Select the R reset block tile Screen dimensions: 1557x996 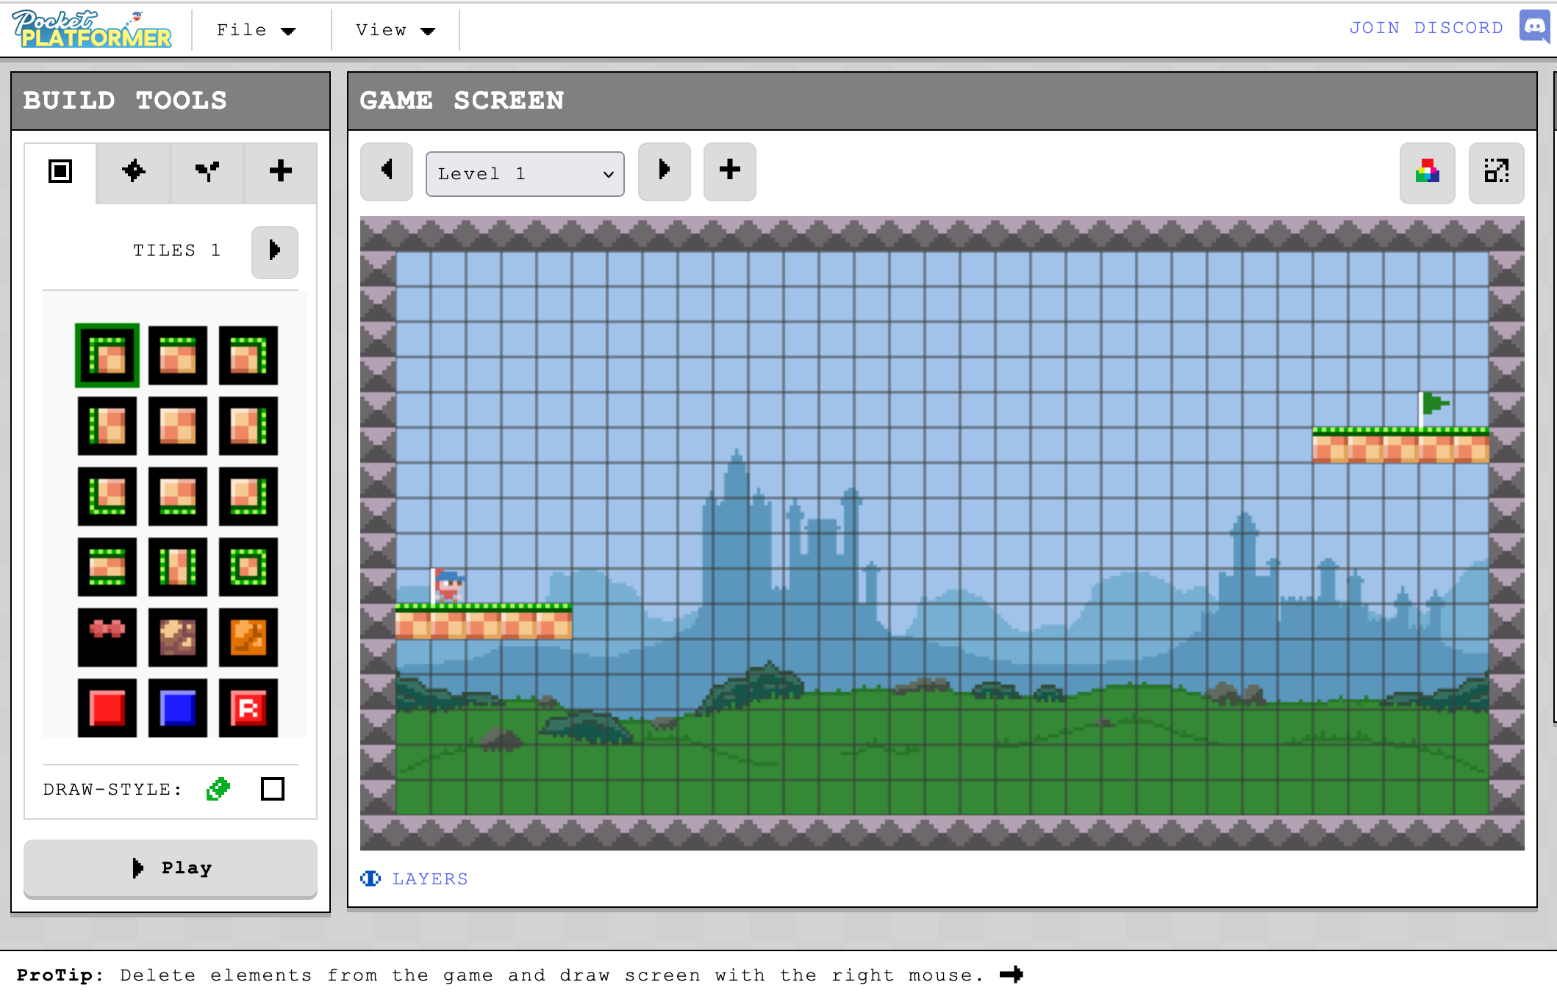[x=248, y=707]
